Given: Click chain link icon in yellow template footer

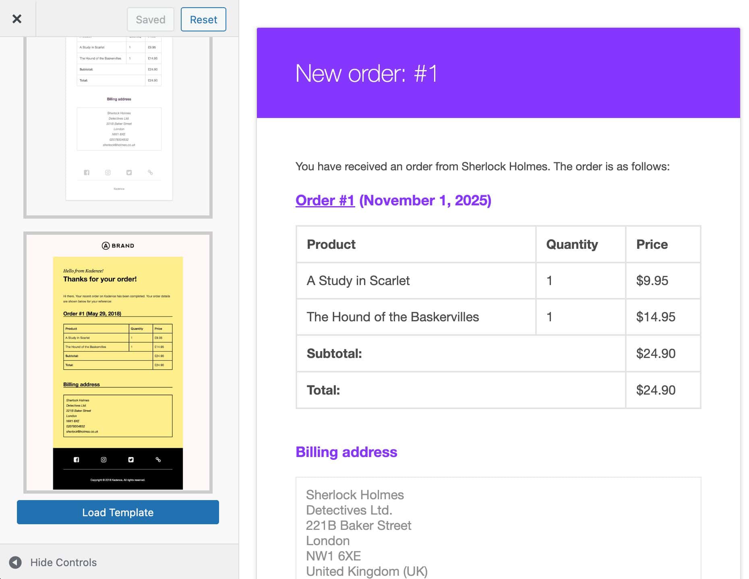Looking at the screenshot, I should (x=158, y=459).
